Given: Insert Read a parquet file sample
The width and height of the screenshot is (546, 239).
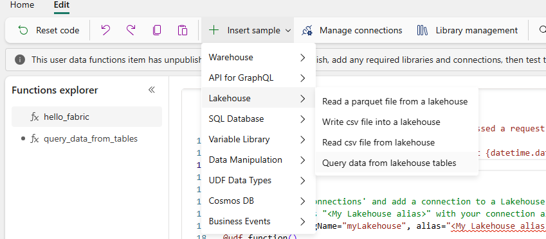Looking at the screenshot, I should coord(397,102).
